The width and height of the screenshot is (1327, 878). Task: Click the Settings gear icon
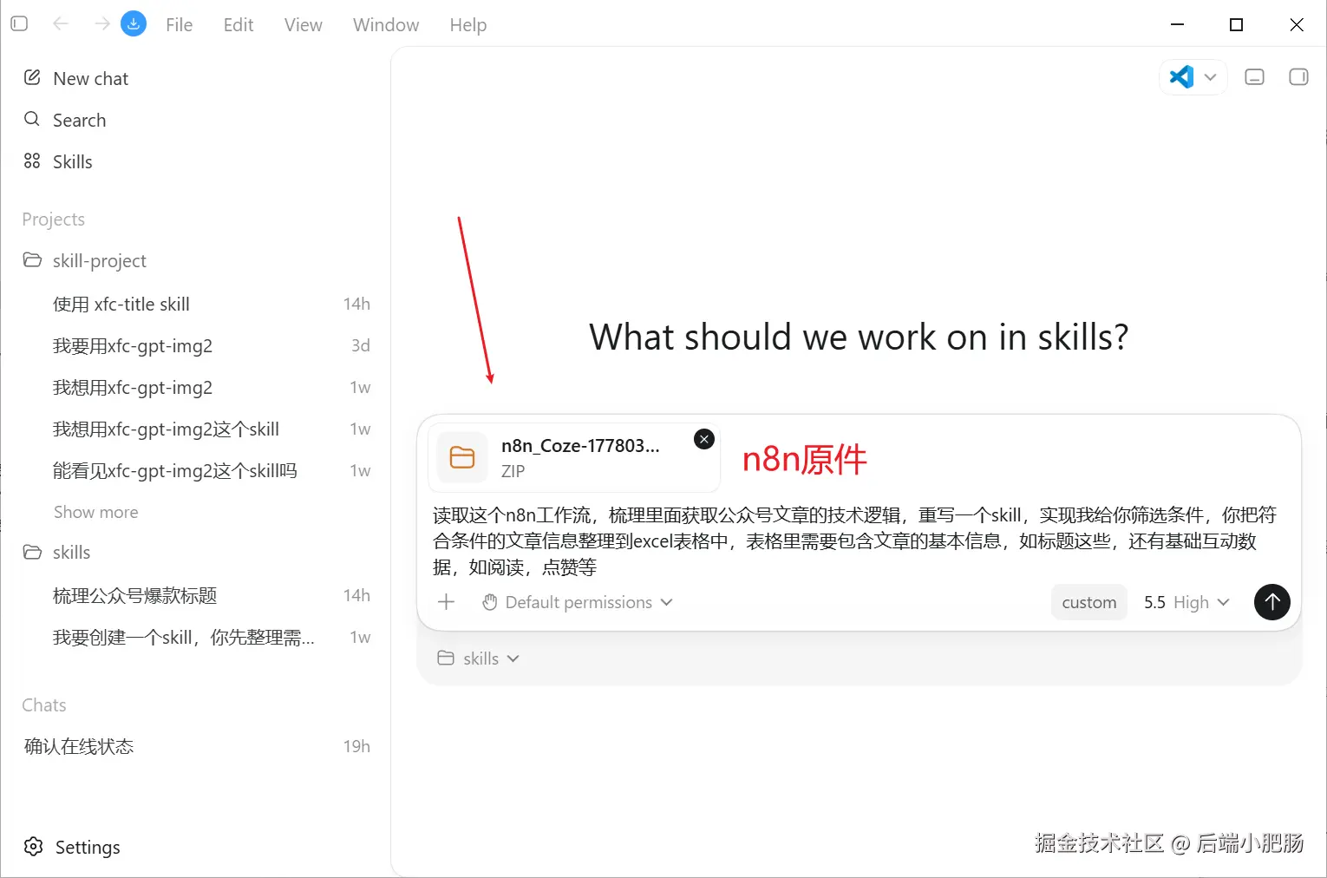pos(34,847)
